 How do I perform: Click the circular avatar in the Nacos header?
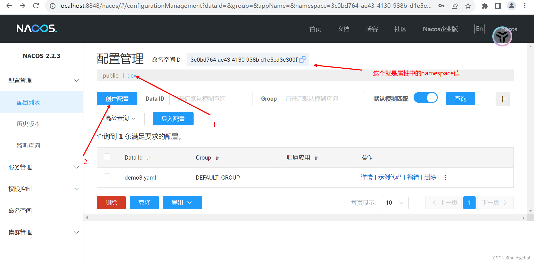(x=502, y=36)
